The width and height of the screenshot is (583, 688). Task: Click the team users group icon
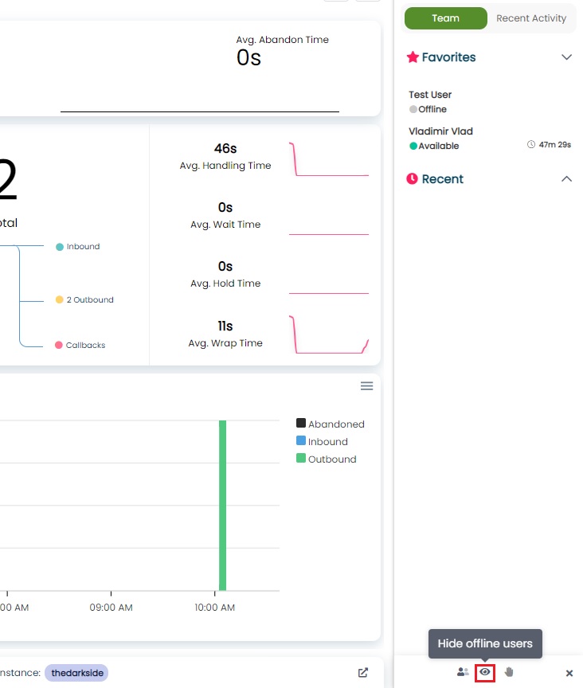pos(463,672)
